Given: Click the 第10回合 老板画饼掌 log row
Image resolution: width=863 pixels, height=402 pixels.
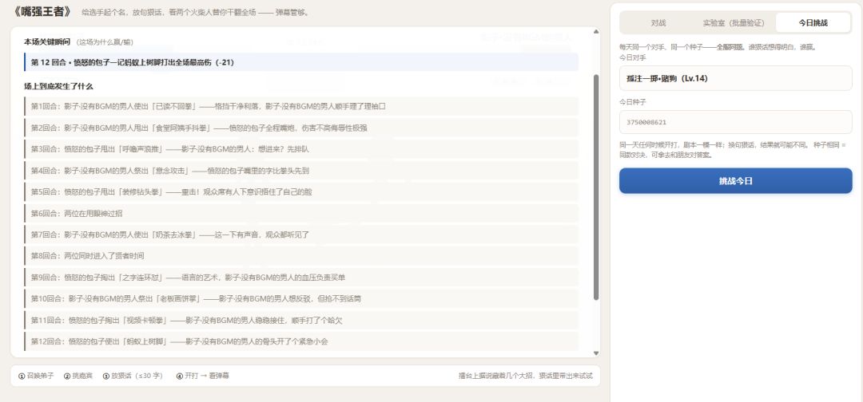Looking at the screenshot, I should pos(301,299).
